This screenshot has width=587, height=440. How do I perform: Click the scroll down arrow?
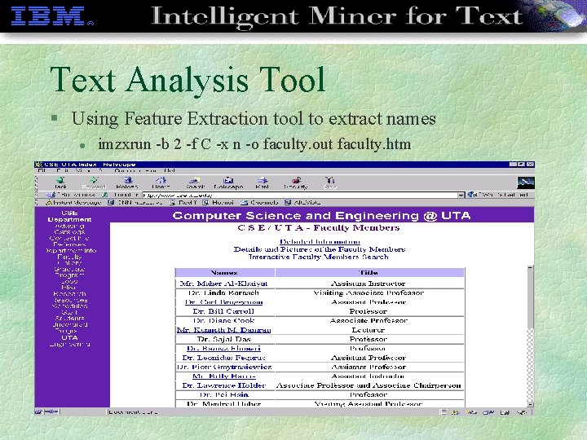530,404
